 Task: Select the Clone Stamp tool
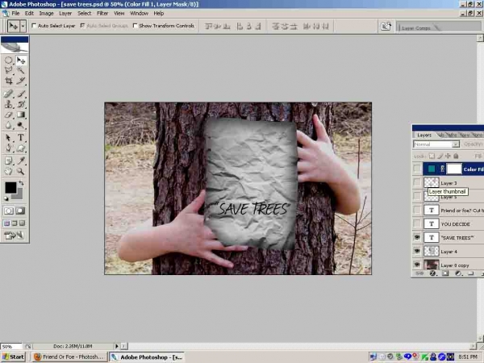(9, 104)
